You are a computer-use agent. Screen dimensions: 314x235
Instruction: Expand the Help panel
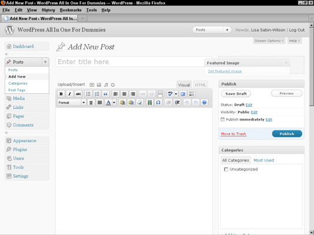pyautogui.click(x=295, y=41)
